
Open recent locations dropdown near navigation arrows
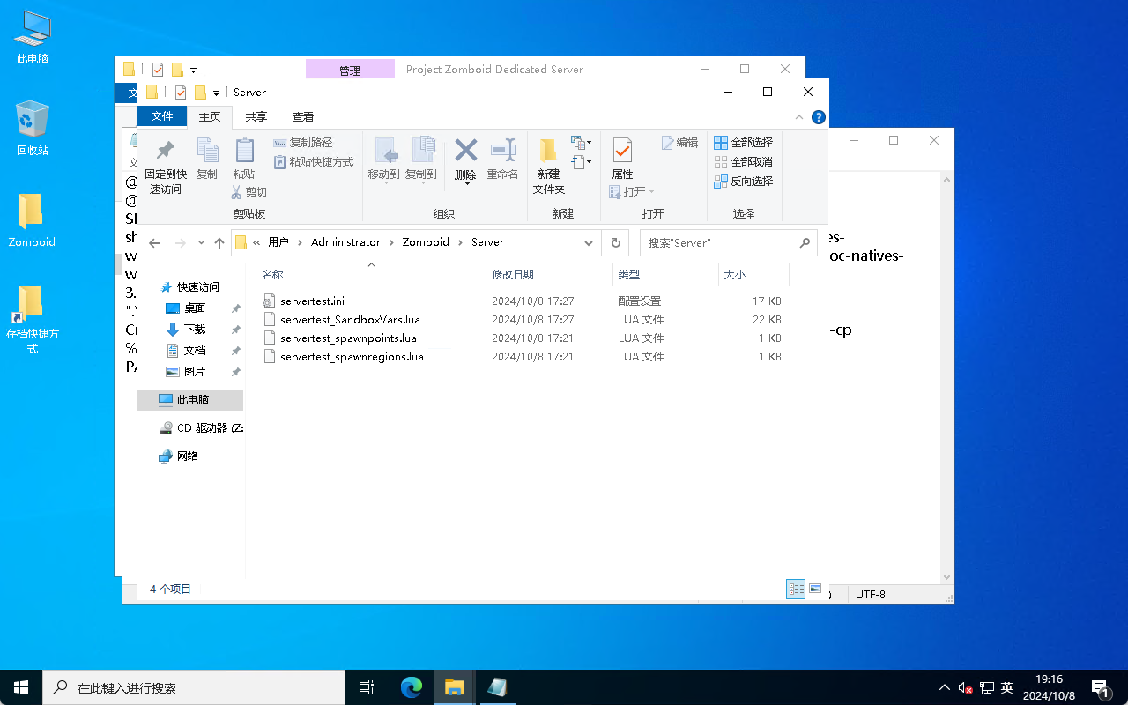pos(202,243)
